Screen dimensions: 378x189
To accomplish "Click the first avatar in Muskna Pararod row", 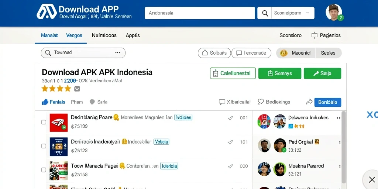I will 264,169.
